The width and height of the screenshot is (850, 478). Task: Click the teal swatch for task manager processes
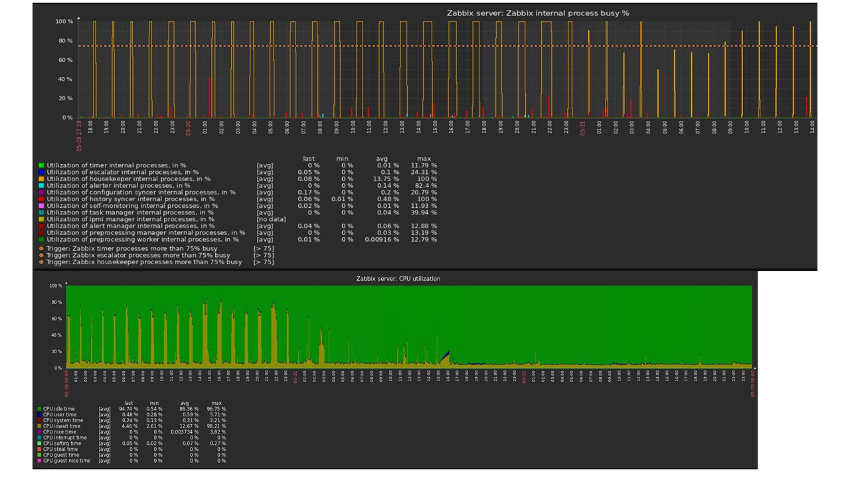click(x=41, y=212)
